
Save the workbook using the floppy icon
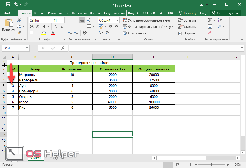[x=8, y=5]
